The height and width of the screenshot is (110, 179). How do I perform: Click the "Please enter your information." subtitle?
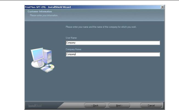(44, 15)
